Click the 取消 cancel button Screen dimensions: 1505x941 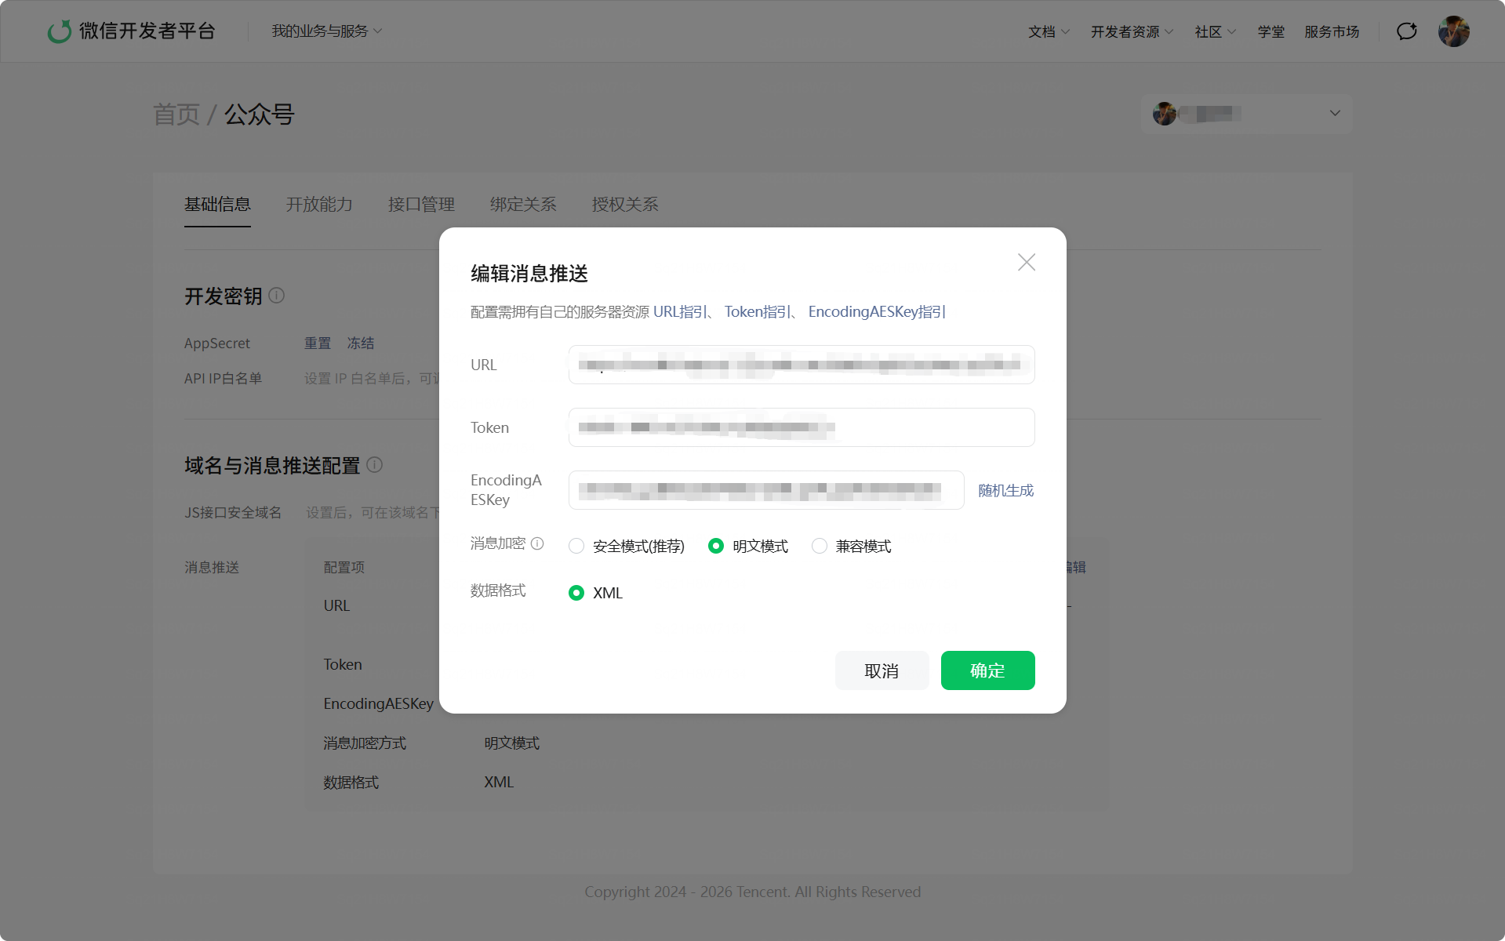pyautogui.click(x=882, y=670)
